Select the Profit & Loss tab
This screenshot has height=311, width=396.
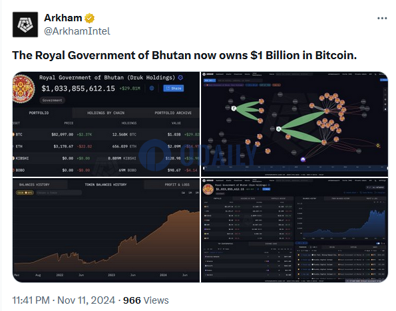tap(177, 185)
